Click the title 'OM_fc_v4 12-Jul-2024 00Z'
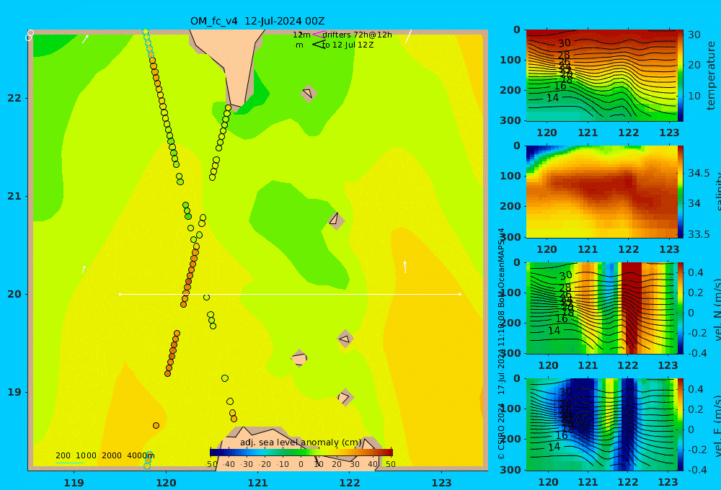Screen dimensions: 721x490 257,21
